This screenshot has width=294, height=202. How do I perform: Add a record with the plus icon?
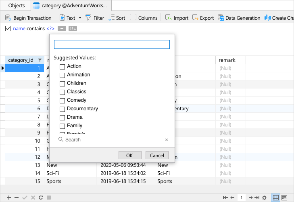click(x=9, y=198)
